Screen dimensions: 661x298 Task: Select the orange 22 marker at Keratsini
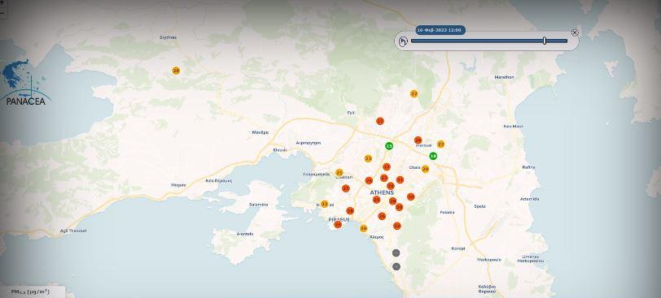point(324,204)
